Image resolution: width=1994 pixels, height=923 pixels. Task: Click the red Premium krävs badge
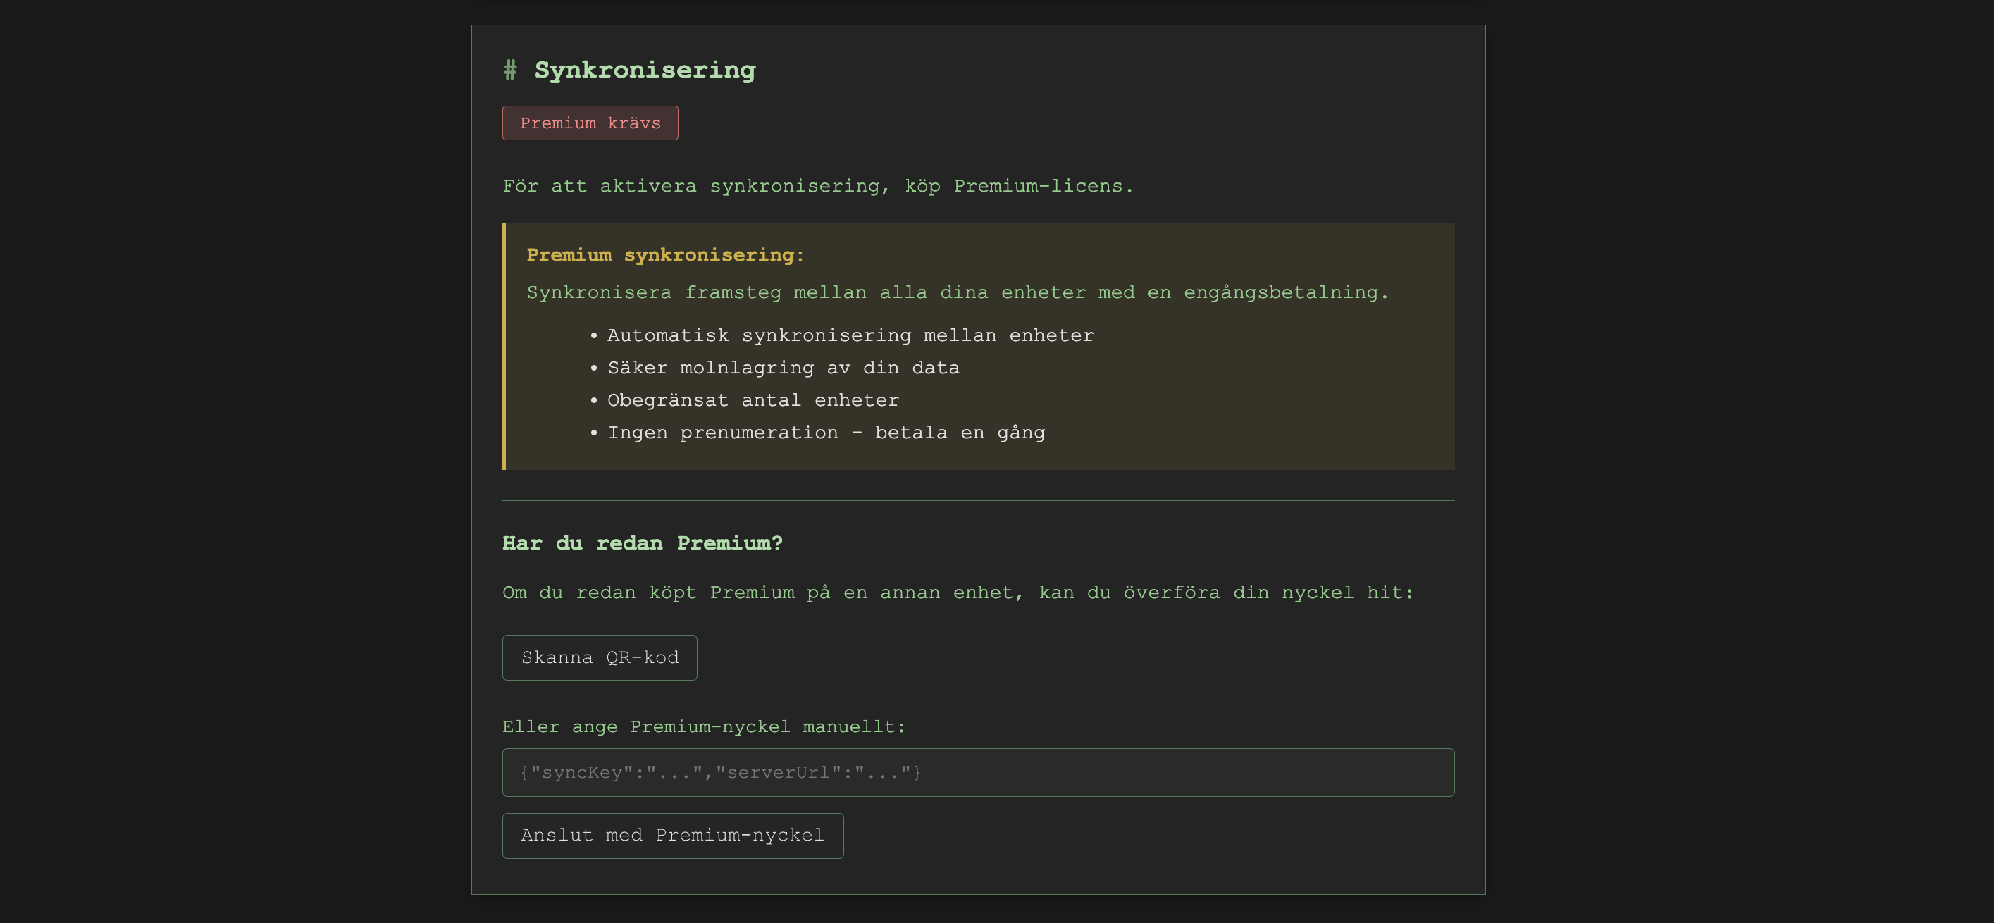pos(590,123)
